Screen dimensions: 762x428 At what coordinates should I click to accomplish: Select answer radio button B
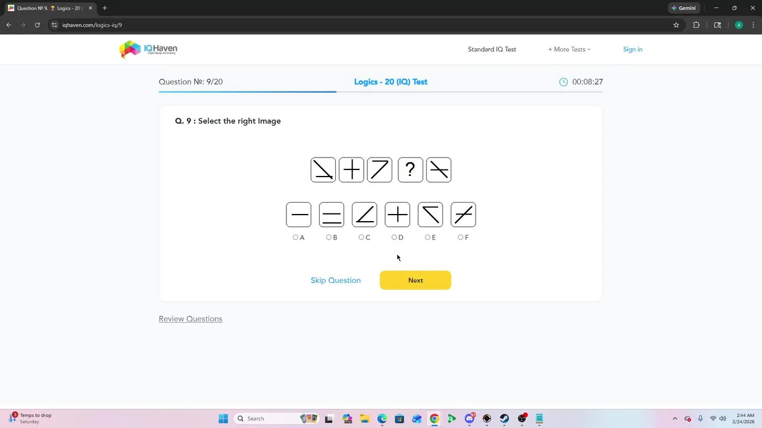point(329,237)
